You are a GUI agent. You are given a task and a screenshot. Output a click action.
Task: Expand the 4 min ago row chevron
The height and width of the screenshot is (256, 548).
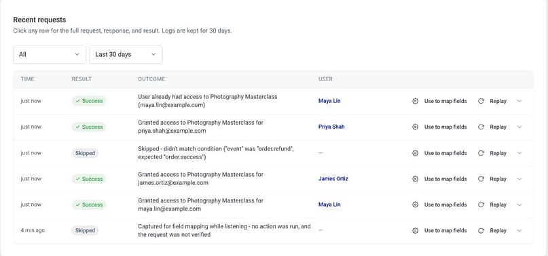(519, 230)
